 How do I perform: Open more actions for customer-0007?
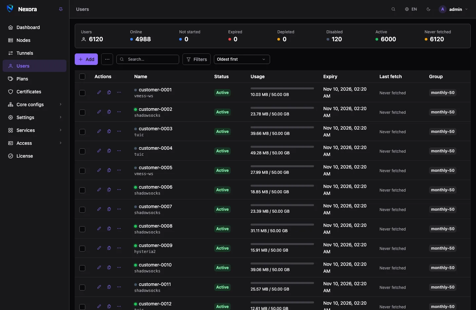point(119,209)
